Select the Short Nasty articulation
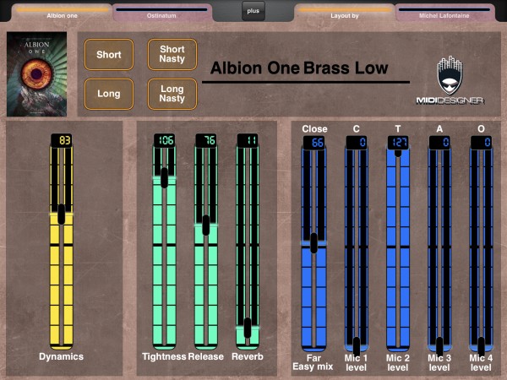 [x=172, y=55]
